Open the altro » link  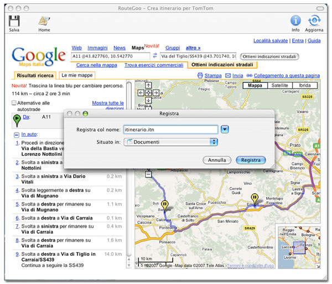(193, 48)
